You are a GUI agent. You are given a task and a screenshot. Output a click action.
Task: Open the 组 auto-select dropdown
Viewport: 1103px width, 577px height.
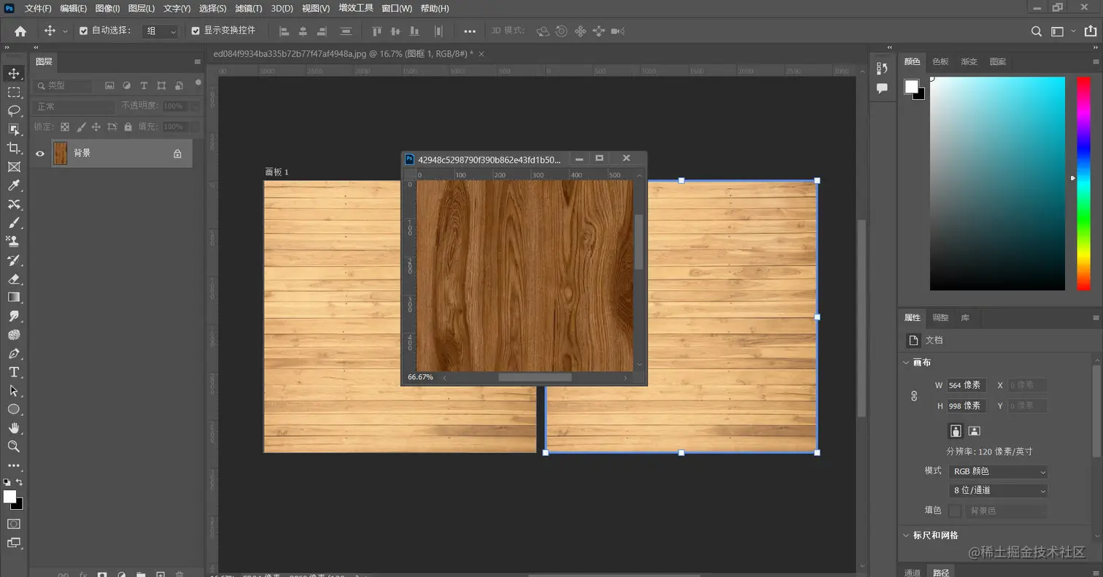160,31
